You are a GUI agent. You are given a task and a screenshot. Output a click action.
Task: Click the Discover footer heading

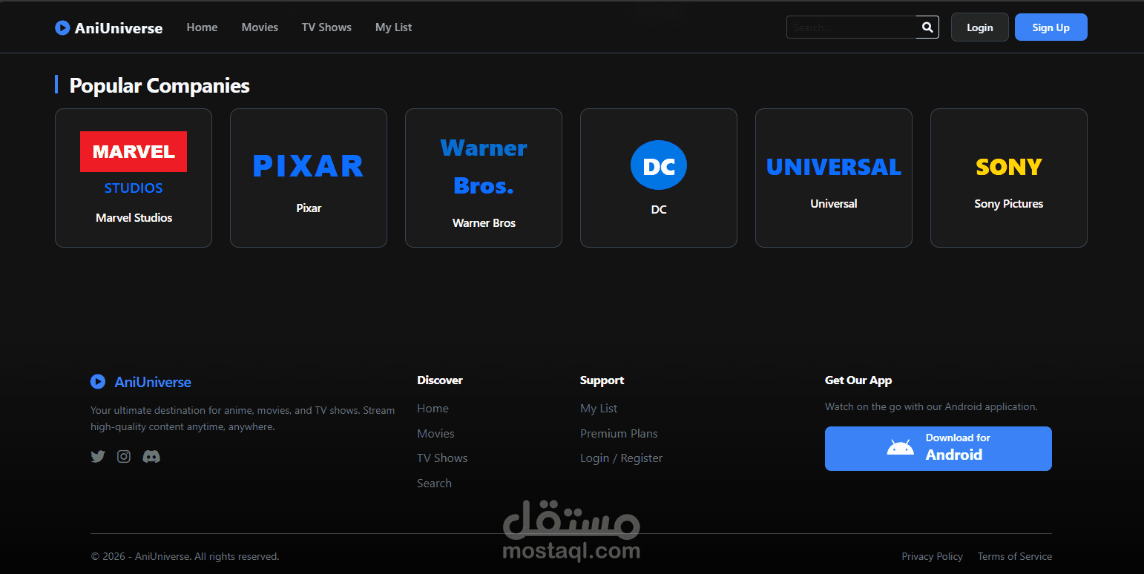(x=440, y=380)
